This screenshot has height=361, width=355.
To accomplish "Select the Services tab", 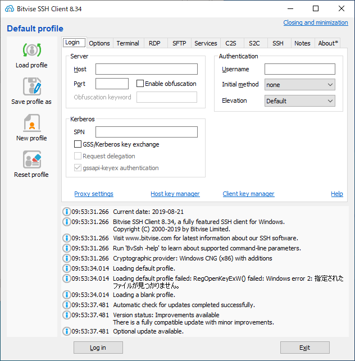I will coord(206,43).
